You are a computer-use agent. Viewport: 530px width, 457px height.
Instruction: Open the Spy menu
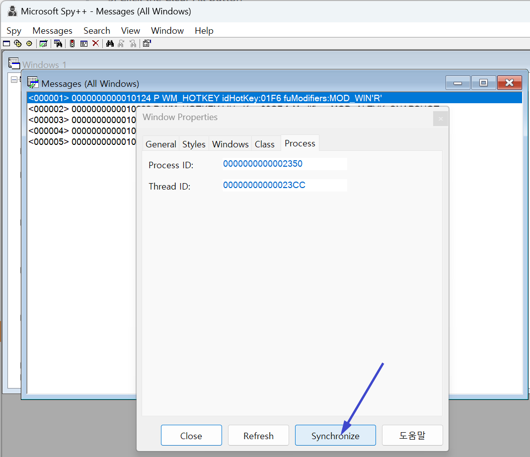point(14,31)
